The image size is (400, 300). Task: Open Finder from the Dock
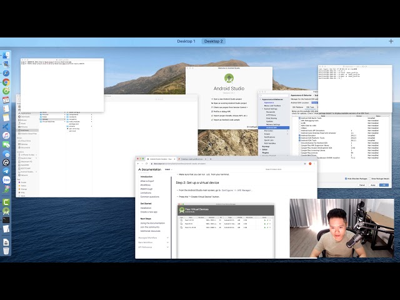coord(6,56)
